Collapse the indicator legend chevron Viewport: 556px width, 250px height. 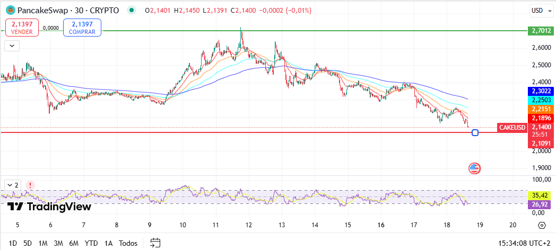pos(12,46)
